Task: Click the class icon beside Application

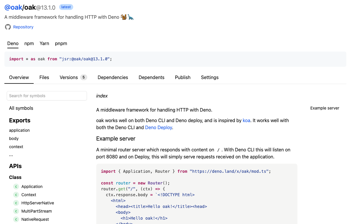Action: click(x=16, y=187)
